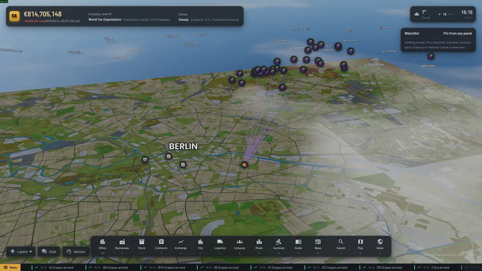Viewport: 482px width, 271px height.
Task: Click the '166 Grapes arrived' news item
Action: tap(115, 268)
